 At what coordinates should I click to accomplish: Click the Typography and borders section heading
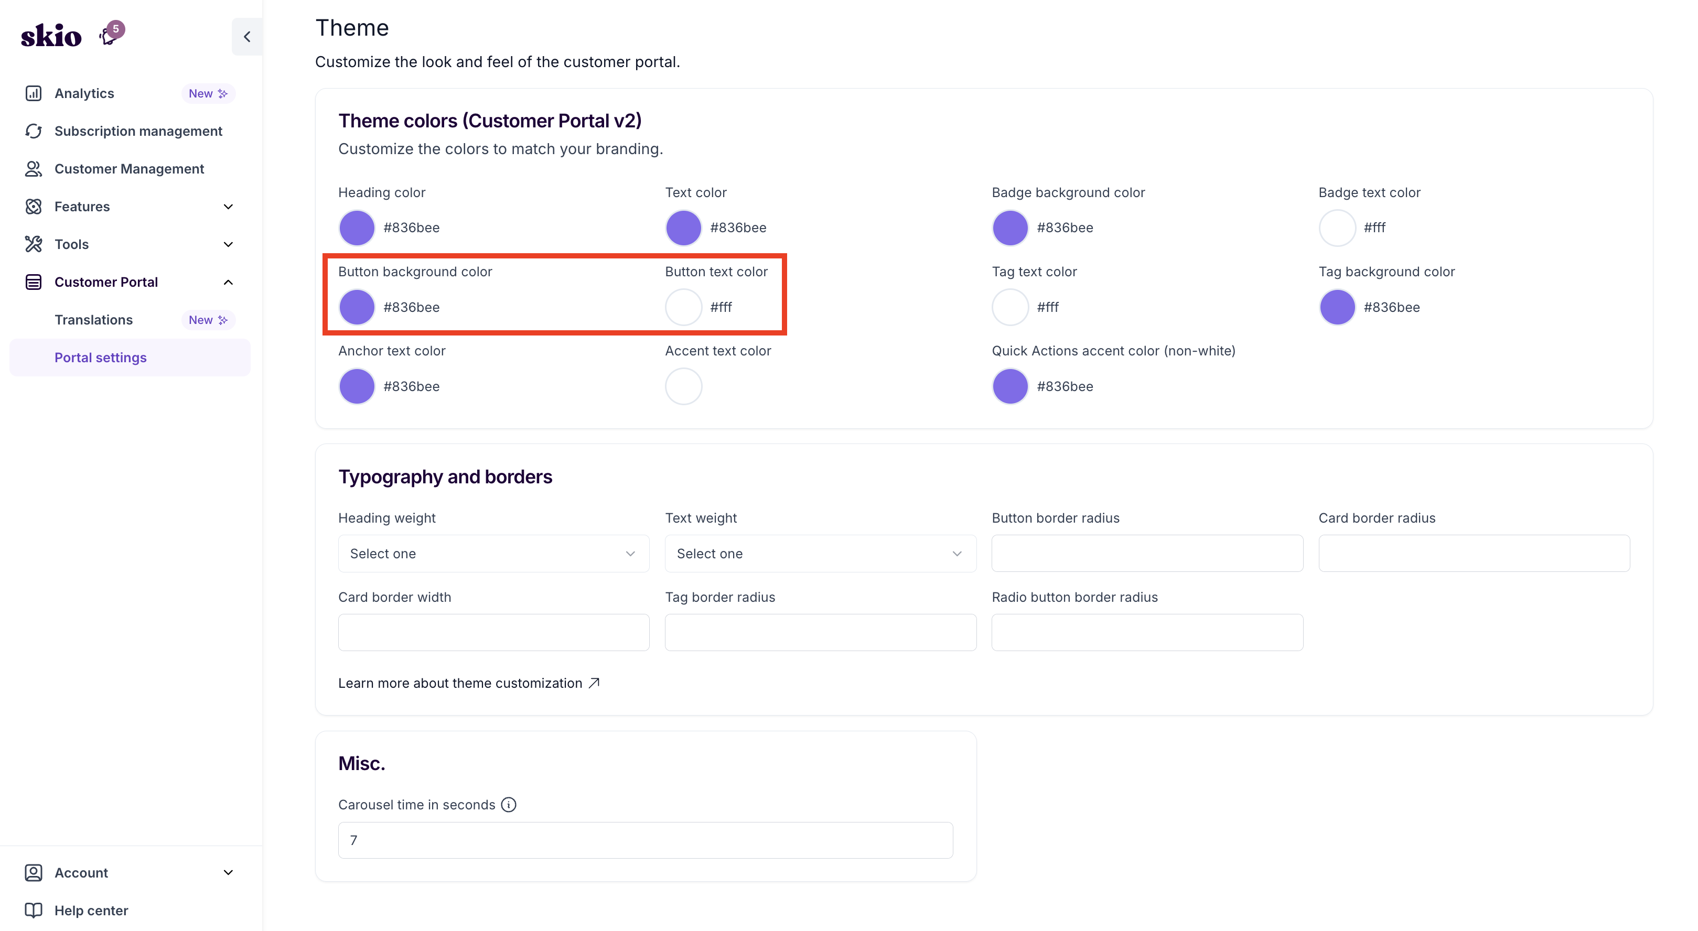pos(445,477)
